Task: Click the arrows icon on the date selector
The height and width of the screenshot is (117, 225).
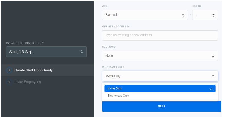Action: [x=82, y=52]
